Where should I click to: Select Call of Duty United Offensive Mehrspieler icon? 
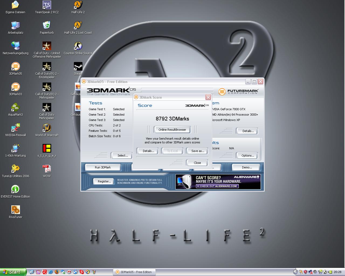[x=47, y=50]
